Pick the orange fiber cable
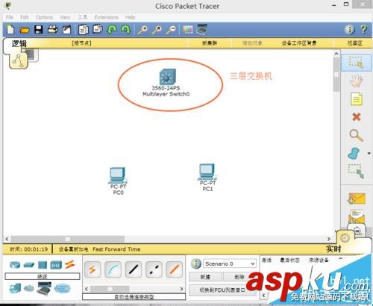 pyautogui.click(x=175, y=269)
